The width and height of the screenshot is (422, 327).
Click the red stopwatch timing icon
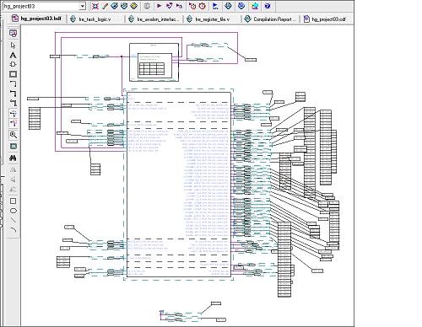[x=203, y=6]
